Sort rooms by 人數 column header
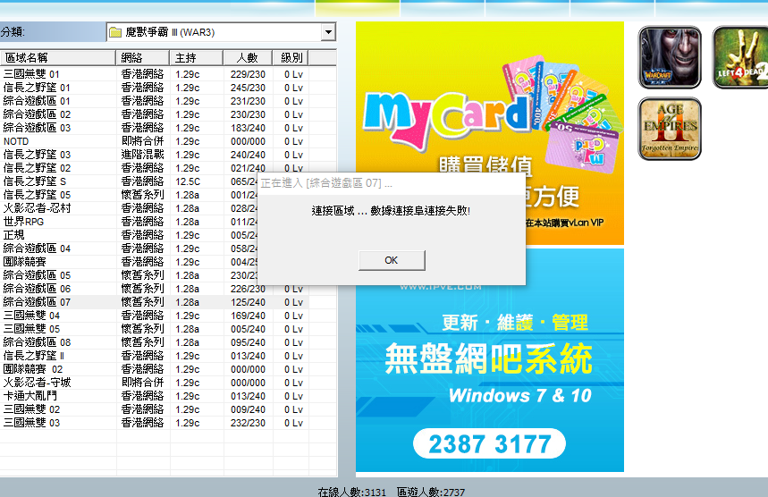 247,57
